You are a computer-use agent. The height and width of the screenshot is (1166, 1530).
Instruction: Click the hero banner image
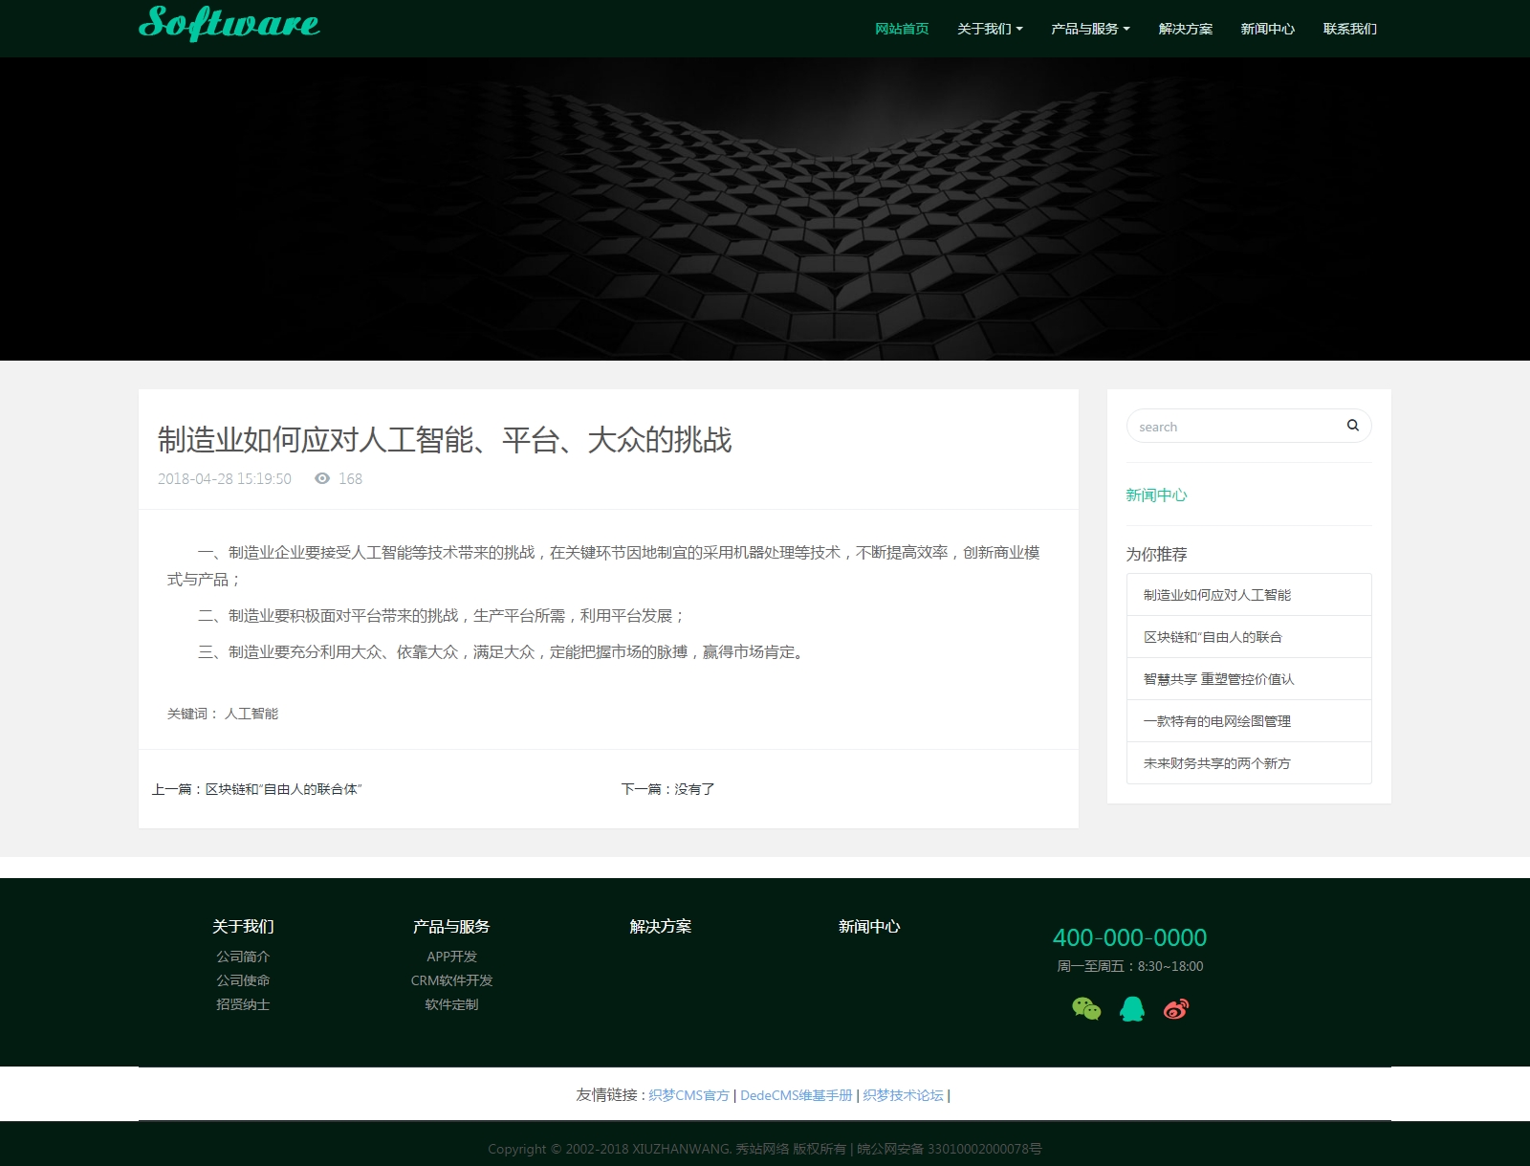click(765, 209)
